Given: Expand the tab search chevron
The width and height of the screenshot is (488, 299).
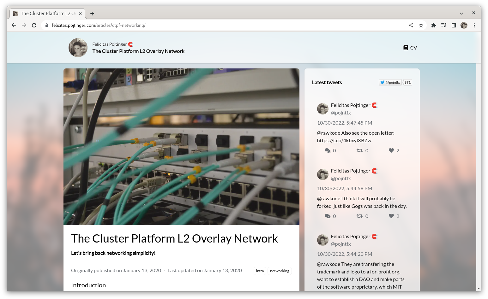Looking at the screenshot, I should tap(461, 13).
